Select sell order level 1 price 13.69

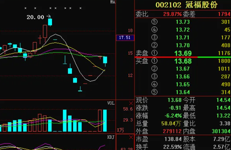[x=183, y=53]
